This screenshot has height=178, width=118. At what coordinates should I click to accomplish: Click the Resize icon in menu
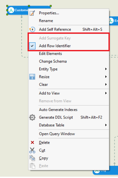(x=32, y=77)
